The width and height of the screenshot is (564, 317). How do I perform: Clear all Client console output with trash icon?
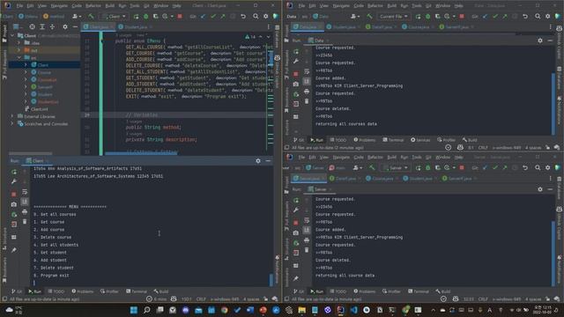(25, 221)
